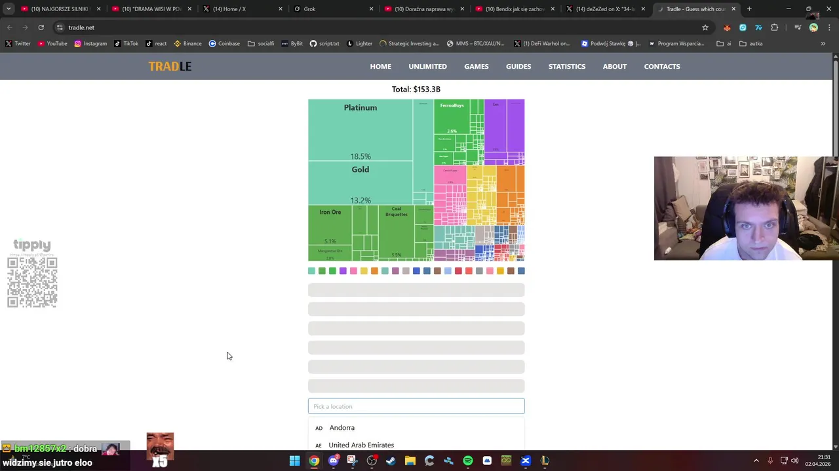Open the socialfi bookmarks folder
This screenshot has width=839, height=471.
click(x=261, y=44)
